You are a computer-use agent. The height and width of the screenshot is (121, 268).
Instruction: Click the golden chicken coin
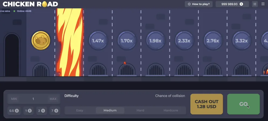41,41
